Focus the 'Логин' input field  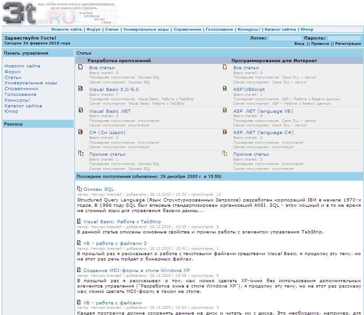point(285,38)
